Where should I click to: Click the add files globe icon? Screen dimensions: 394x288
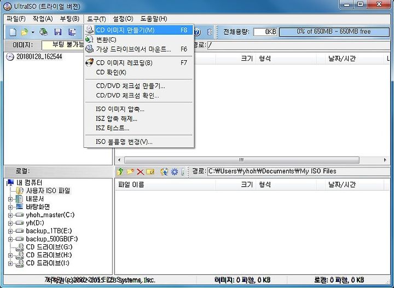pos(164,171)
